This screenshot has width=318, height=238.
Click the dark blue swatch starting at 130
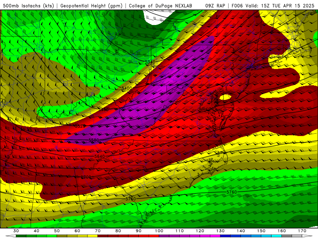click(225, 236)
